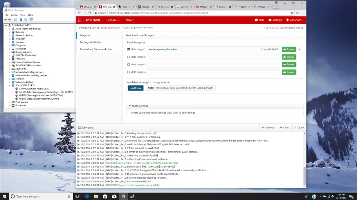
Task: Open Chrome's three-dot menu
Action: (x=303, y=13)
